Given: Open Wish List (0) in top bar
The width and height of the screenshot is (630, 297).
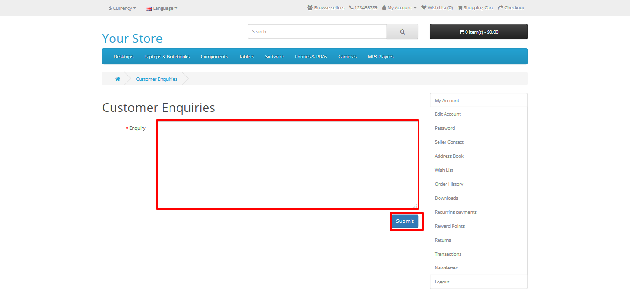Looking at the screenshot, I should pyautogui.click(x=437, y=8).
